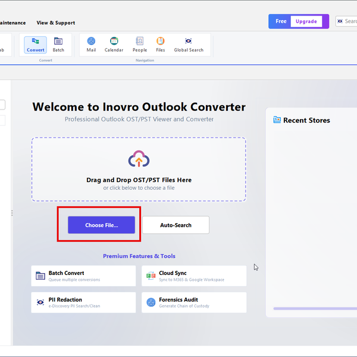357x357 pixels.
Task: Click the Forensics Audit card icon
Action: [x=151, y=302]
